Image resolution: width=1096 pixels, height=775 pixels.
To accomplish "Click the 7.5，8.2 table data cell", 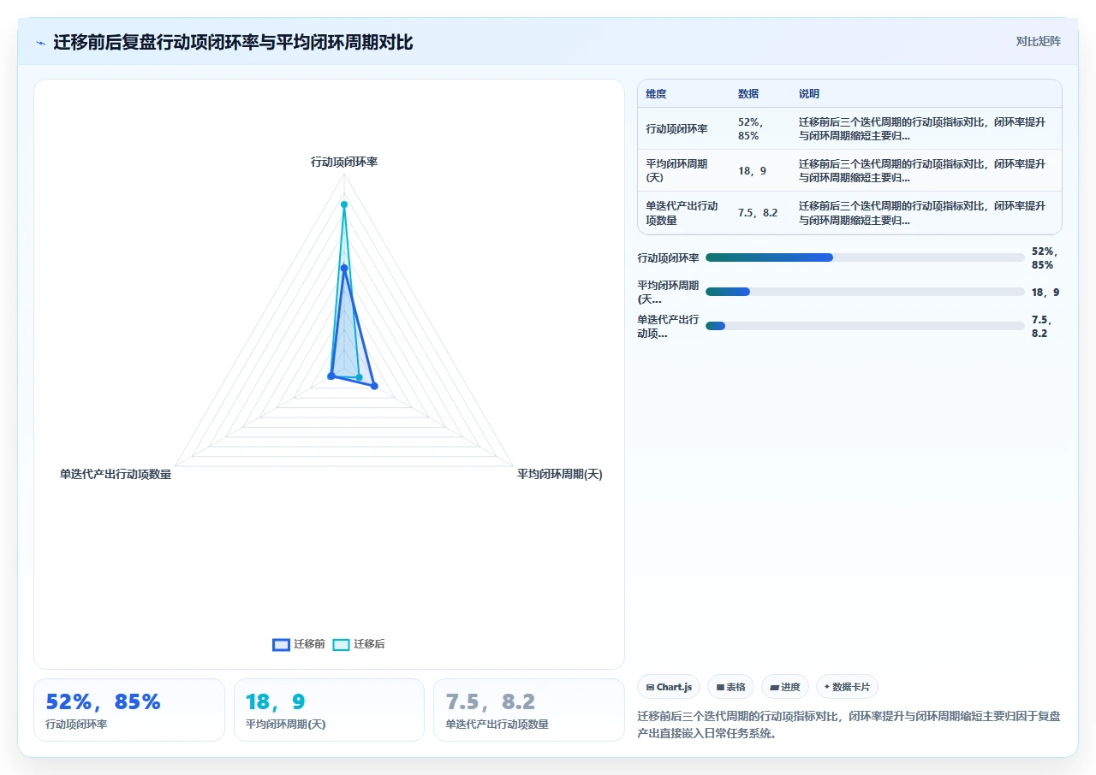I will (x=758, y=213).
